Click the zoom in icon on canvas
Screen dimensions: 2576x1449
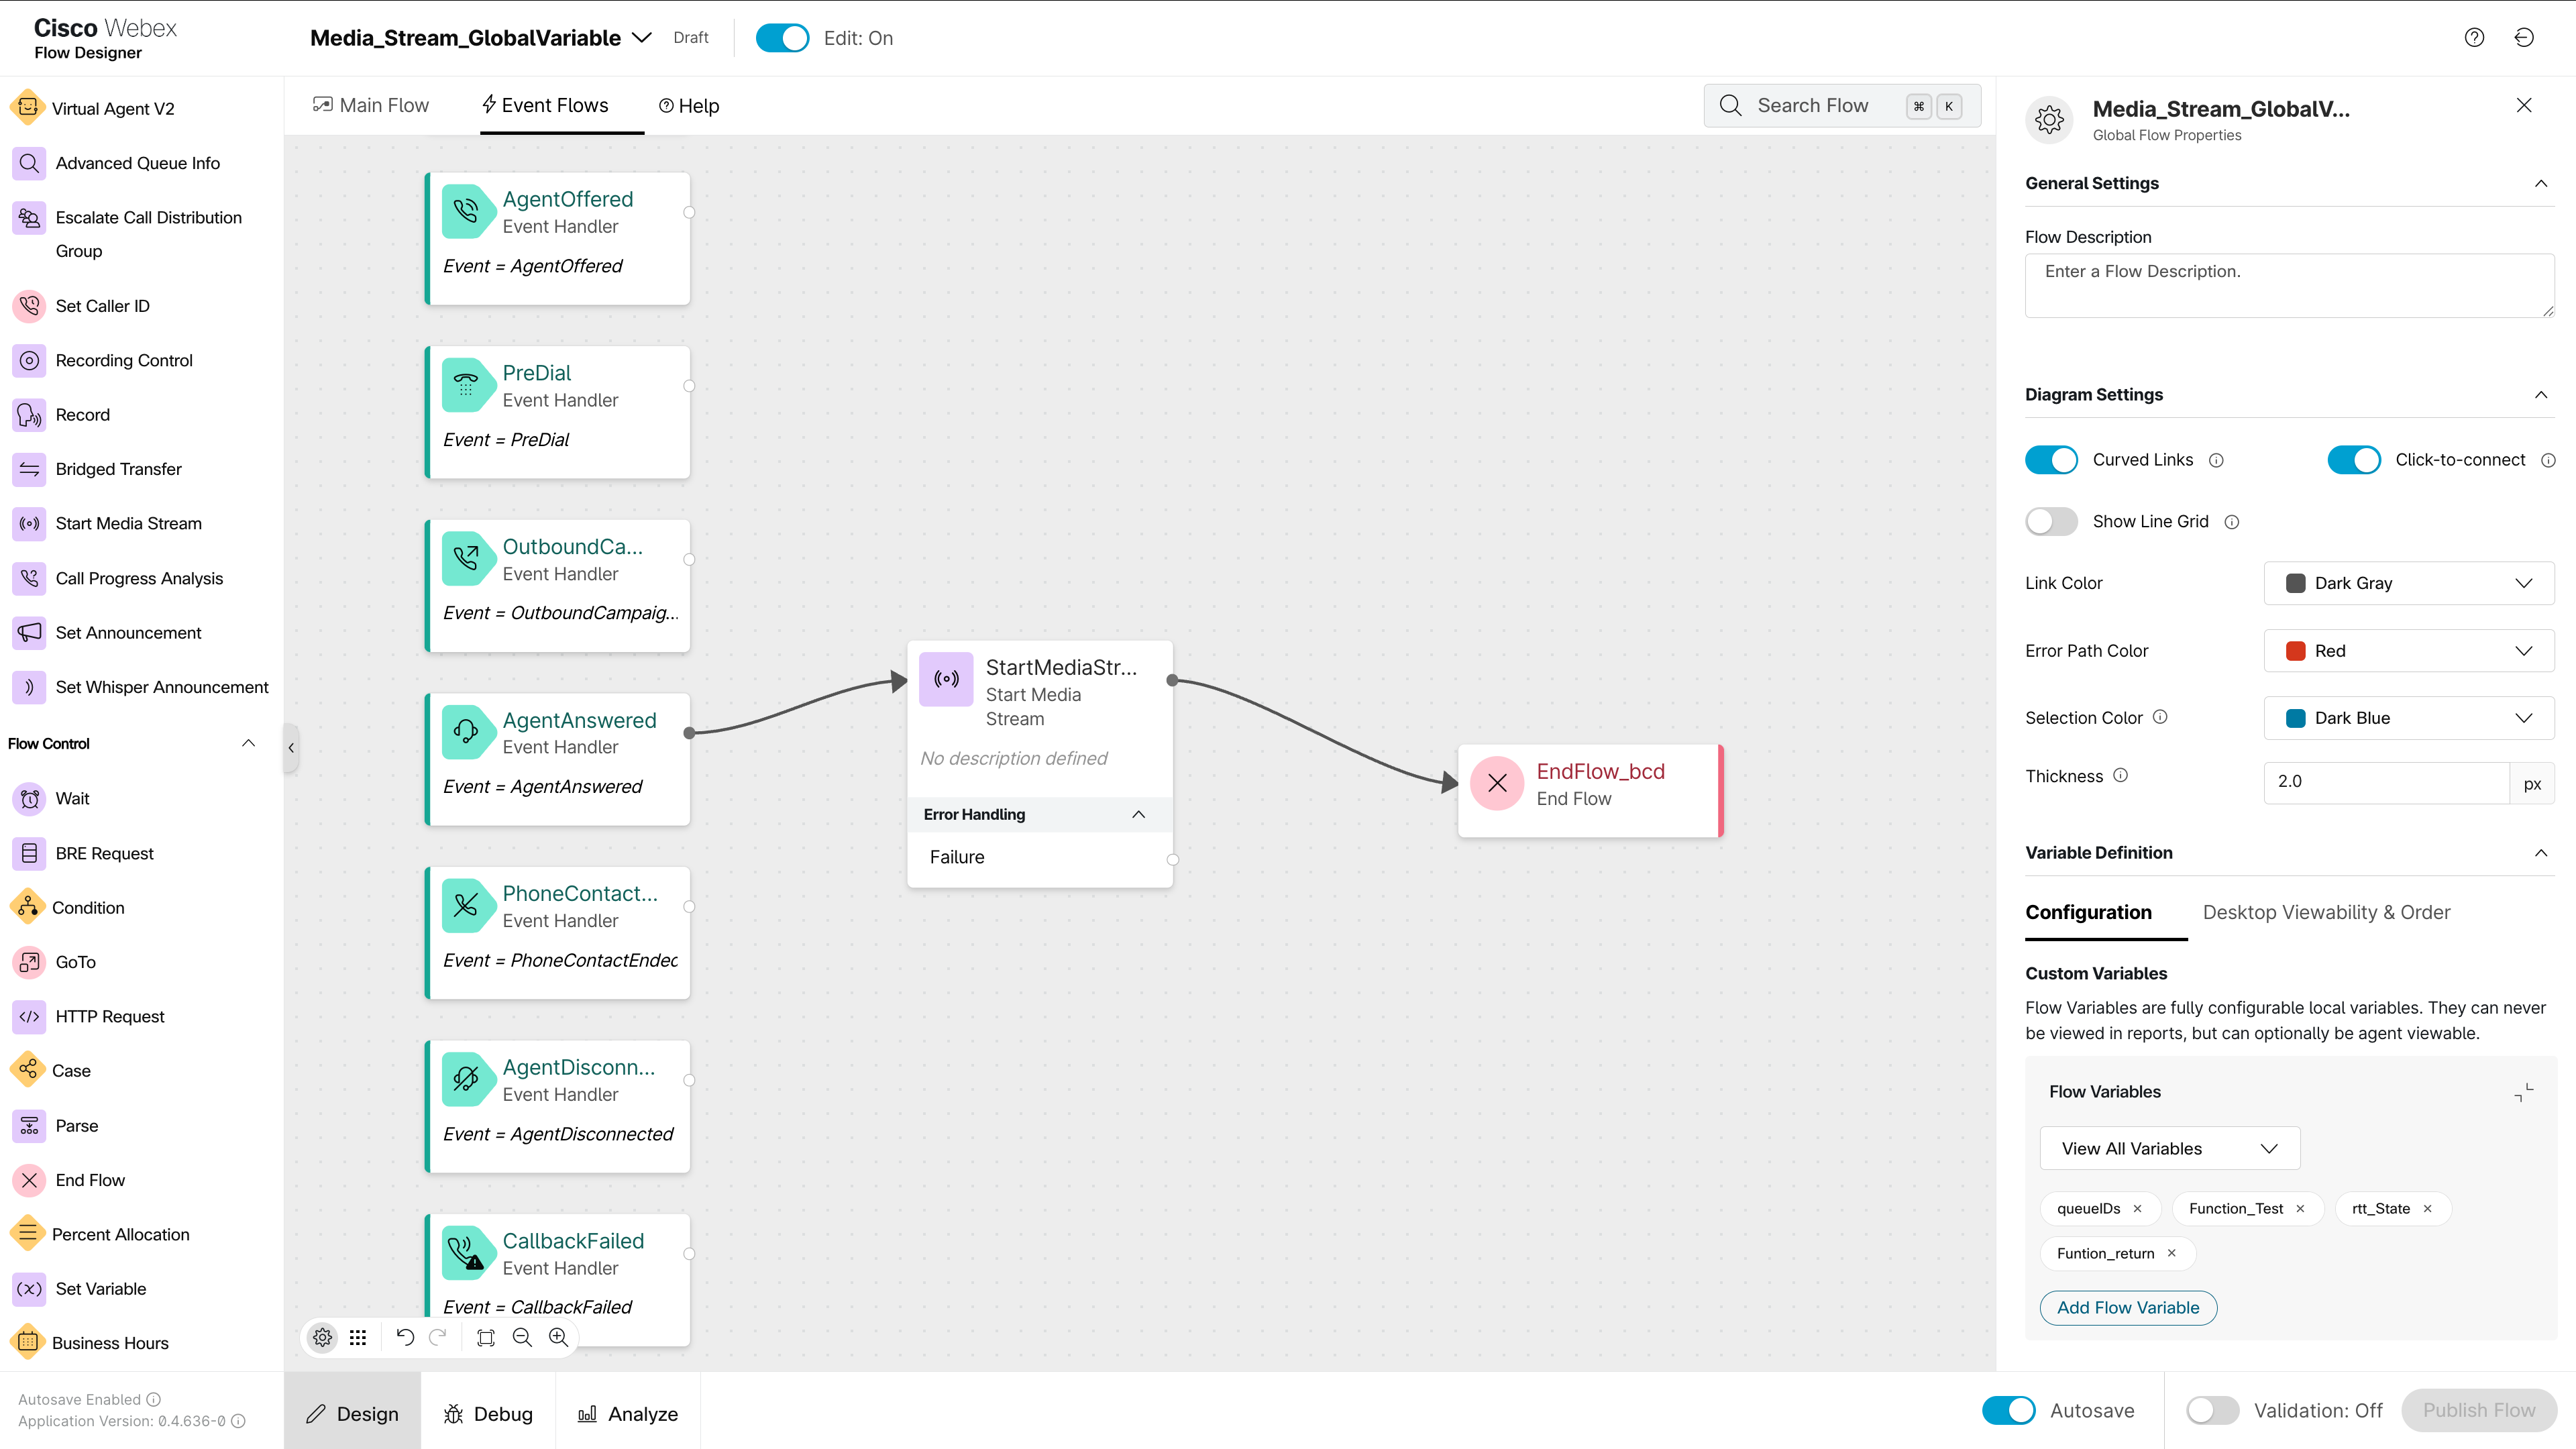558,1337
